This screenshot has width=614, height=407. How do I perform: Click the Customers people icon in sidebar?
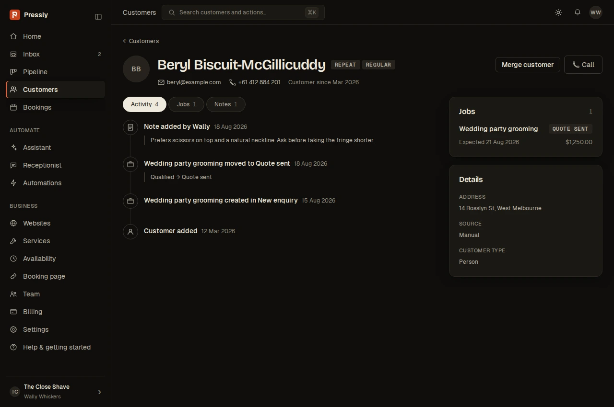[x=13, y=90]
